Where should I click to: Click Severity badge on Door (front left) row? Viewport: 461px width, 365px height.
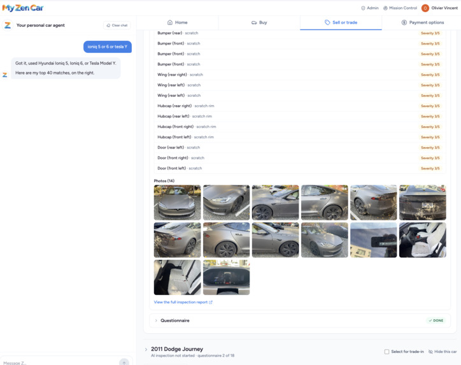click(x=430, y=169)
